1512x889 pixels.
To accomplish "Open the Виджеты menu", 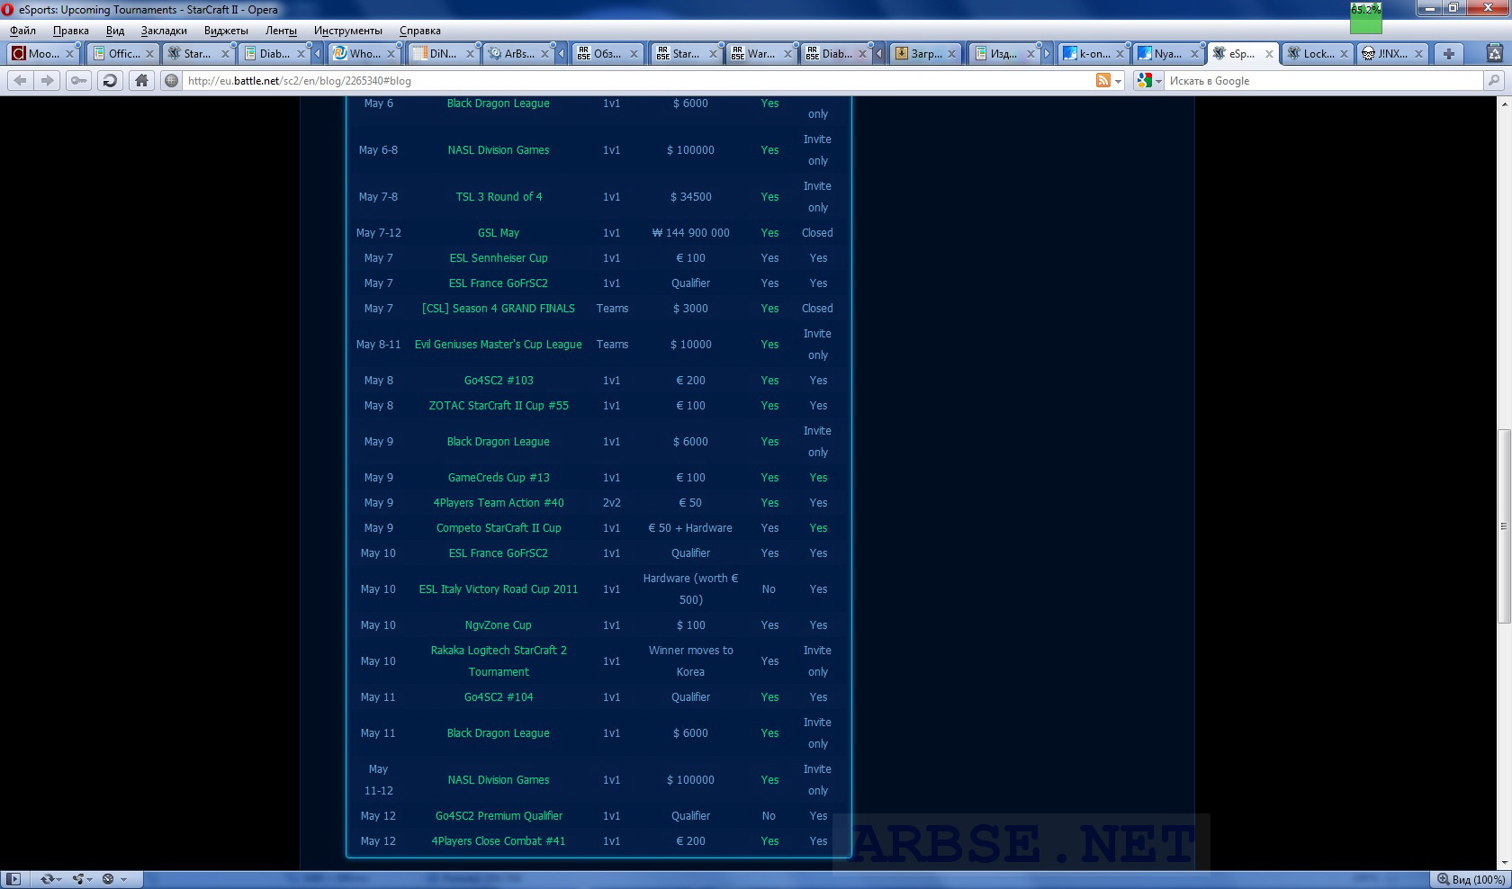I will coord(226,31).
